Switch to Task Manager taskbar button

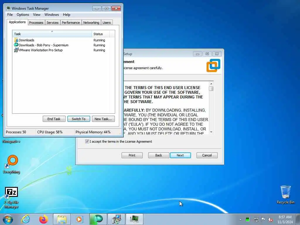[134, 219]
